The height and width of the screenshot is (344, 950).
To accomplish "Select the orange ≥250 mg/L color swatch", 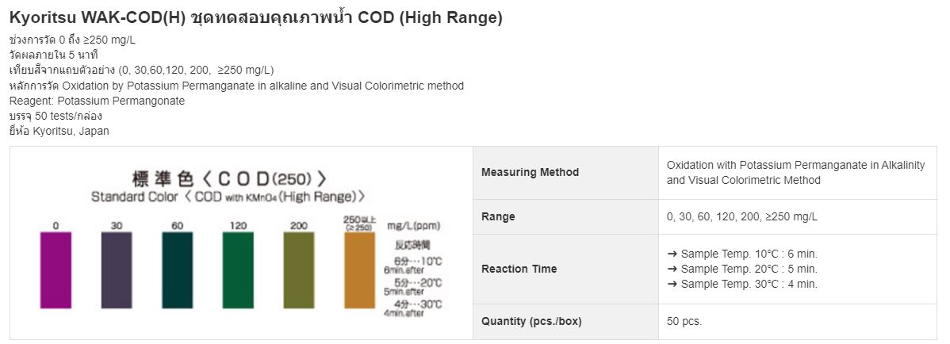I will coord(360,270).
